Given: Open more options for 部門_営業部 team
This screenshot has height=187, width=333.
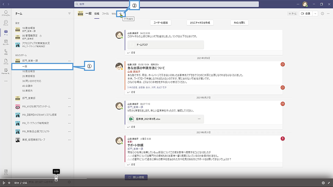Looking at the screenshot, I should (69, 98).
